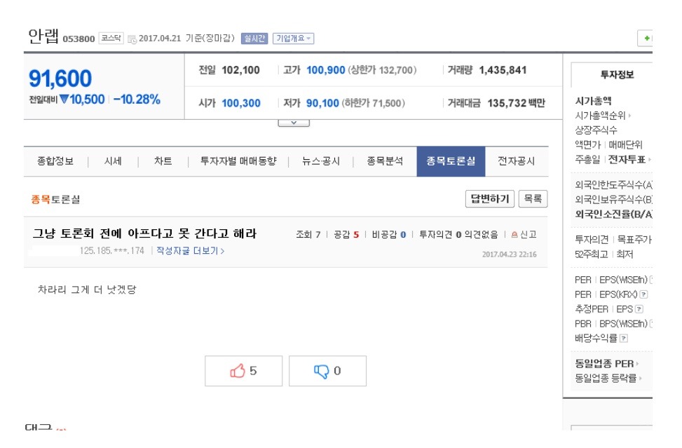This screenshot has width=682, height=448.
Task: Click the poster IP 125.185.***.174
Action: point(111,251)
